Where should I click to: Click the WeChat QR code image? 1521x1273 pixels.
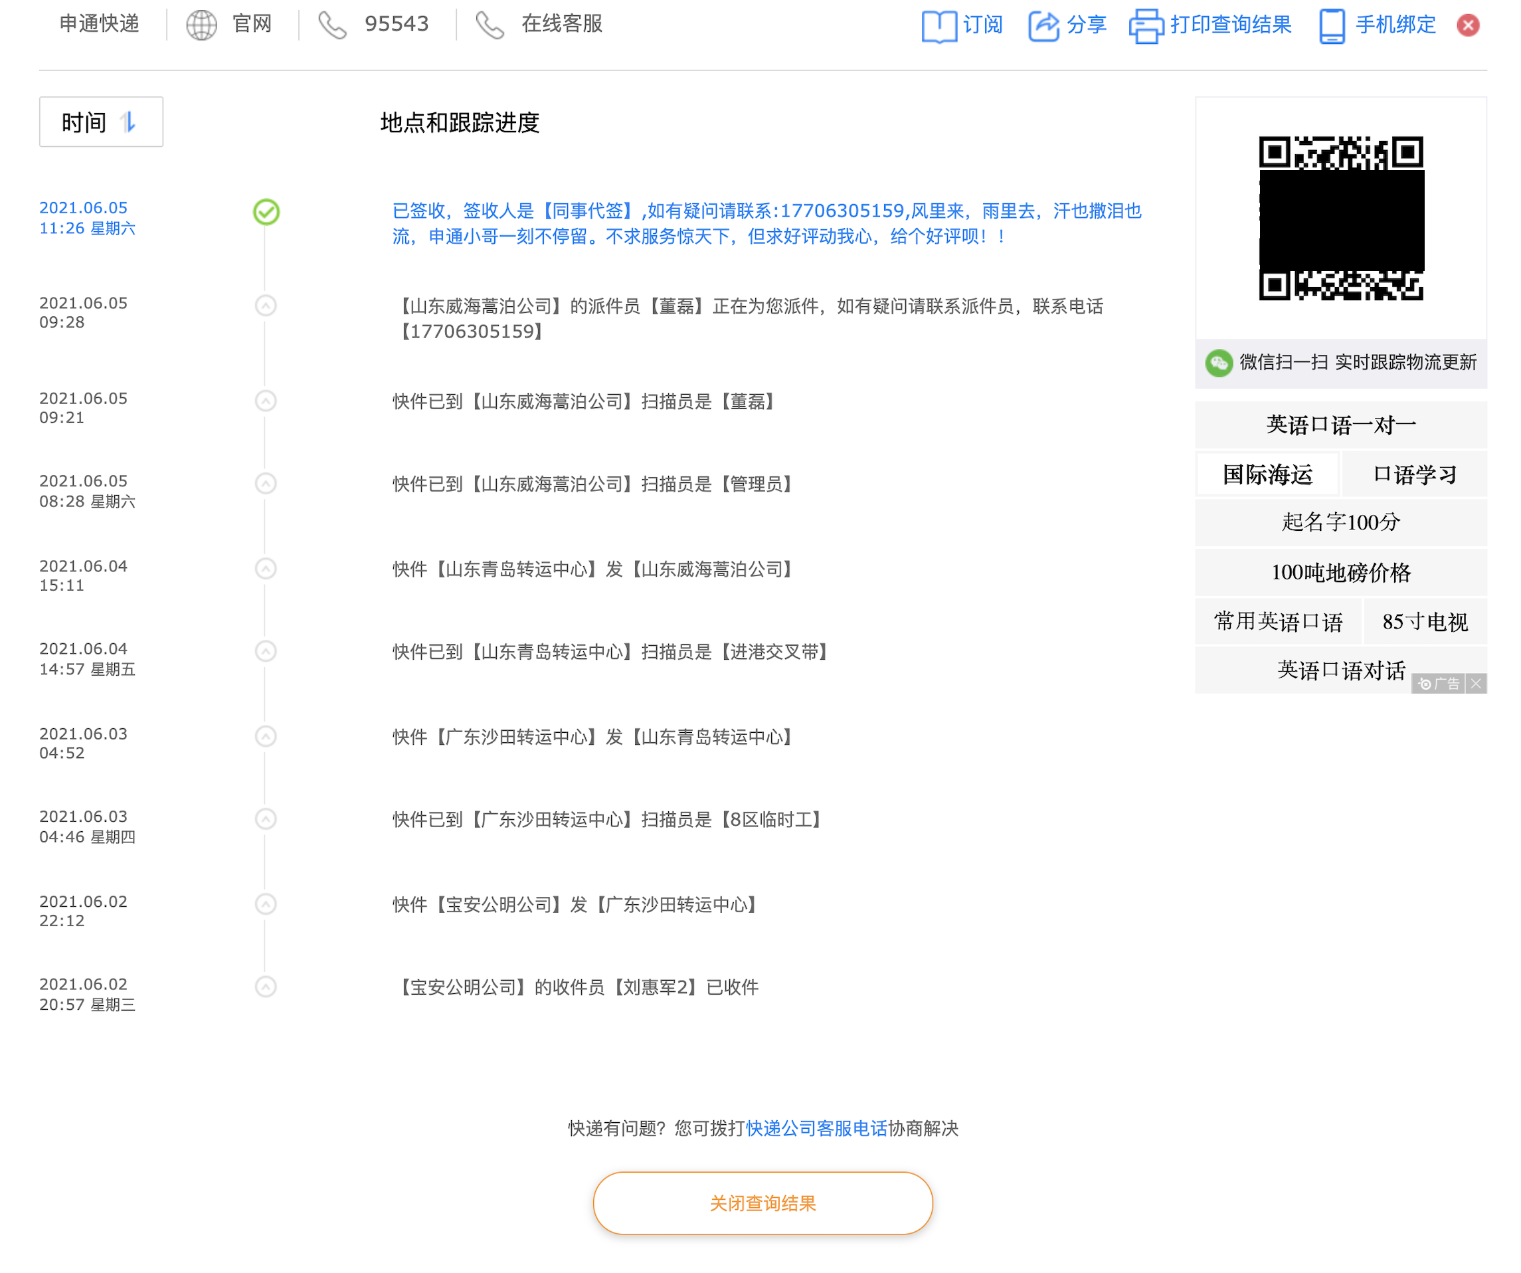[x=1340, y=218]
